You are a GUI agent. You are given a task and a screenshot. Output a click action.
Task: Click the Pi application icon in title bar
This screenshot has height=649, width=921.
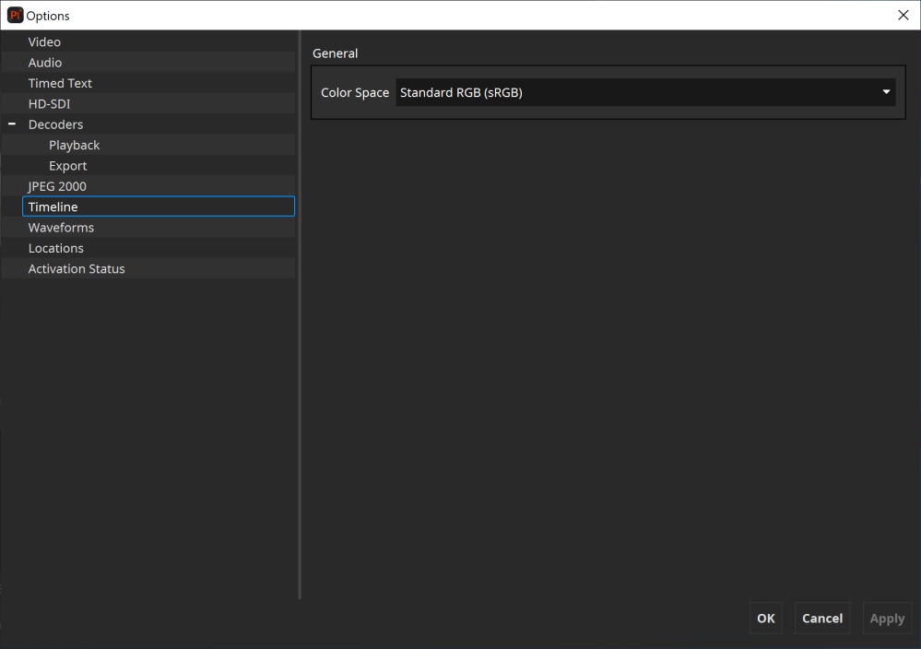tap(15, 16)
